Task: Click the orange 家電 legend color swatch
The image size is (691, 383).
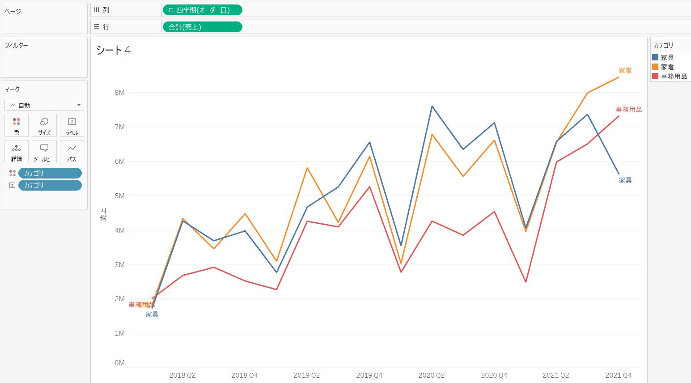Action: point(655,67)
